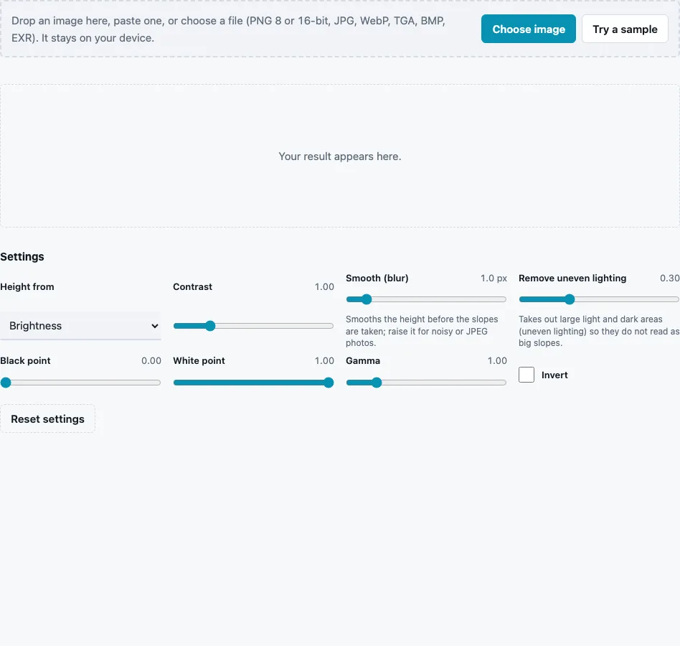The image size is (680, 646).
Task: Click the 'White point' label
Action: 199,360
